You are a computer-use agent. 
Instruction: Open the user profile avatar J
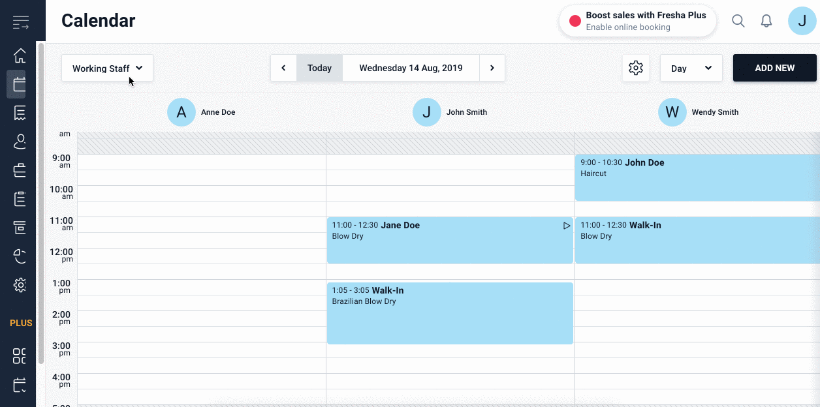[802, 21]
